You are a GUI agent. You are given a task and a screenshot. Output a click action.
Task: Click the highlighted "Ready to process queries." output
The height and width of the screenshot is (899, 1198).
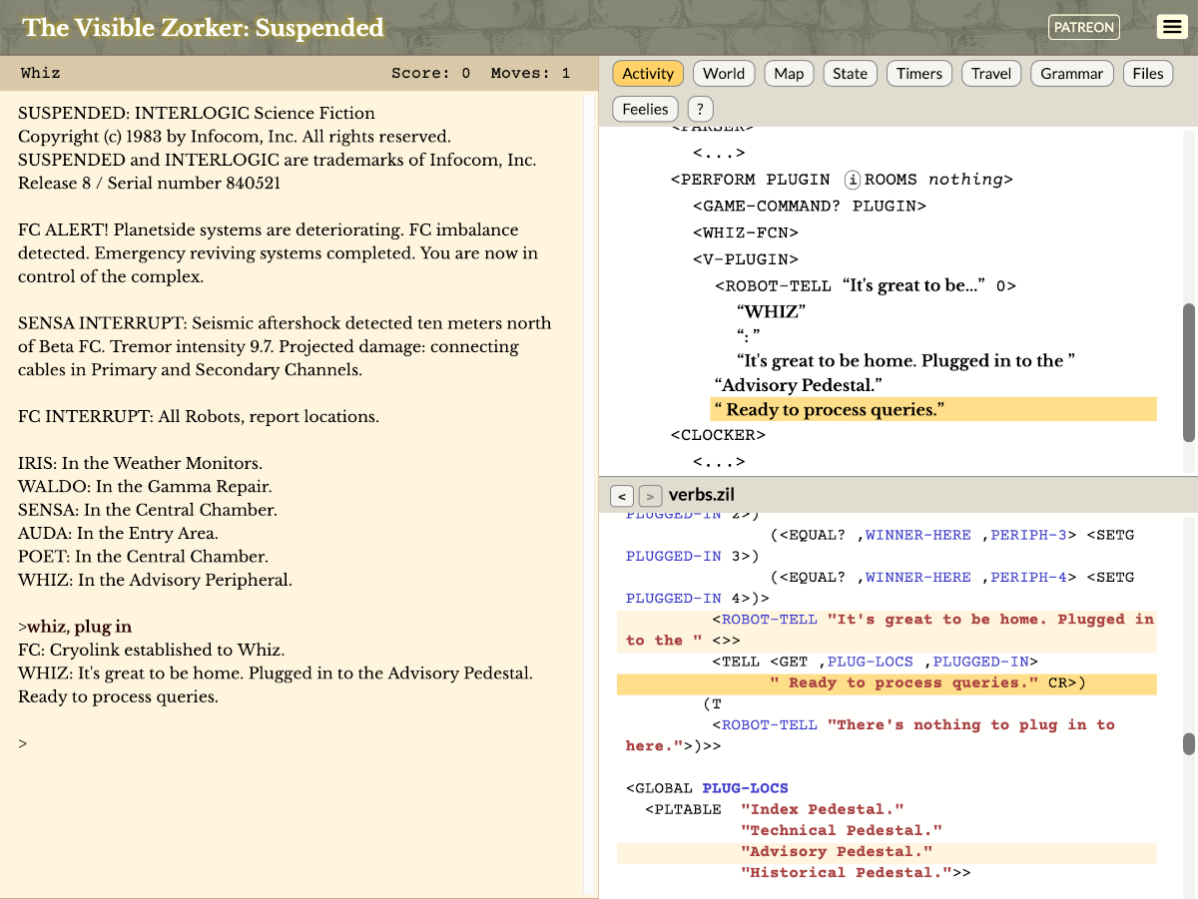tap(933, 409)
